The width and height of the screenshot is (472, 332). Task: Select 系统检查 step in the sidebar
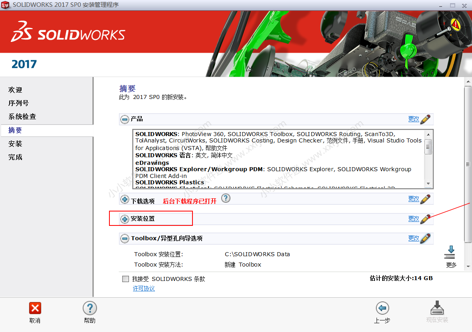[x=22, y=117]
